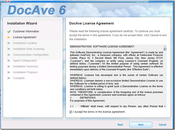The width and height of the screenshot is (175, 130).
Task: Click the Next button
Action: (x=141, y=125)
